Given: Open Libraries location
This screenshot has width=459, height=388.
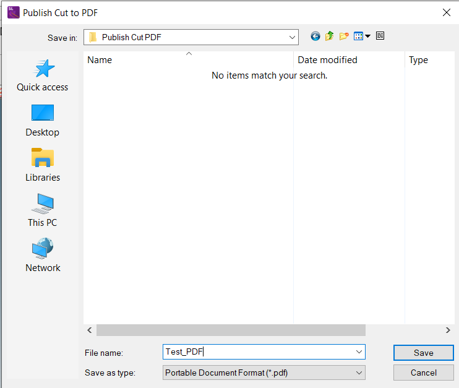Looking at the screenshot, I should pos(43,166).
